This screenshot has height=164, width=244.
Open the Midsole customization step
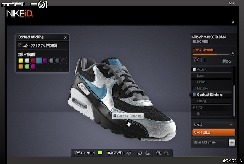pyautogui.click(x=211, y=88)
